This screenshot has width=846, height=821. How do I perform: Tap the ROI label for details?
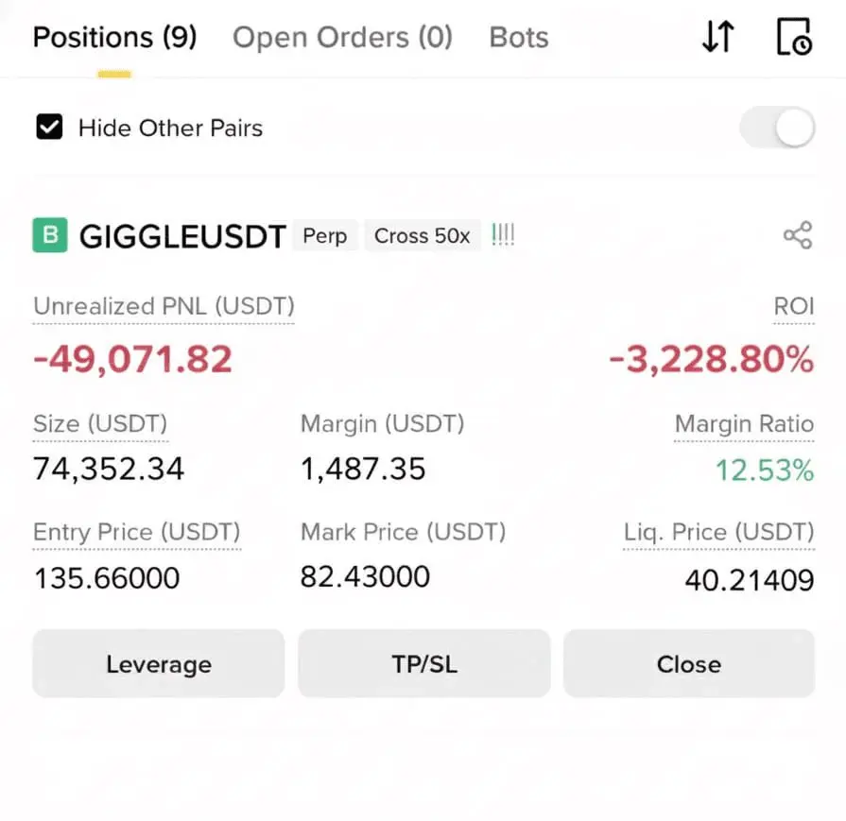pyautogui.click(x=794, y=306)
